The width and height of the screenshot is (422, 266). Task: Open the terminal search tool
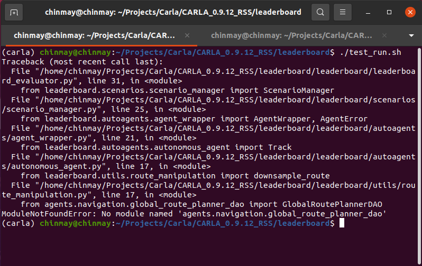(x=320, y=12)
